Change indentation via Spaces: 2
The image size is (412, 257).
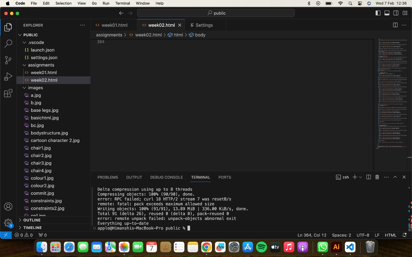pos(341,235)
